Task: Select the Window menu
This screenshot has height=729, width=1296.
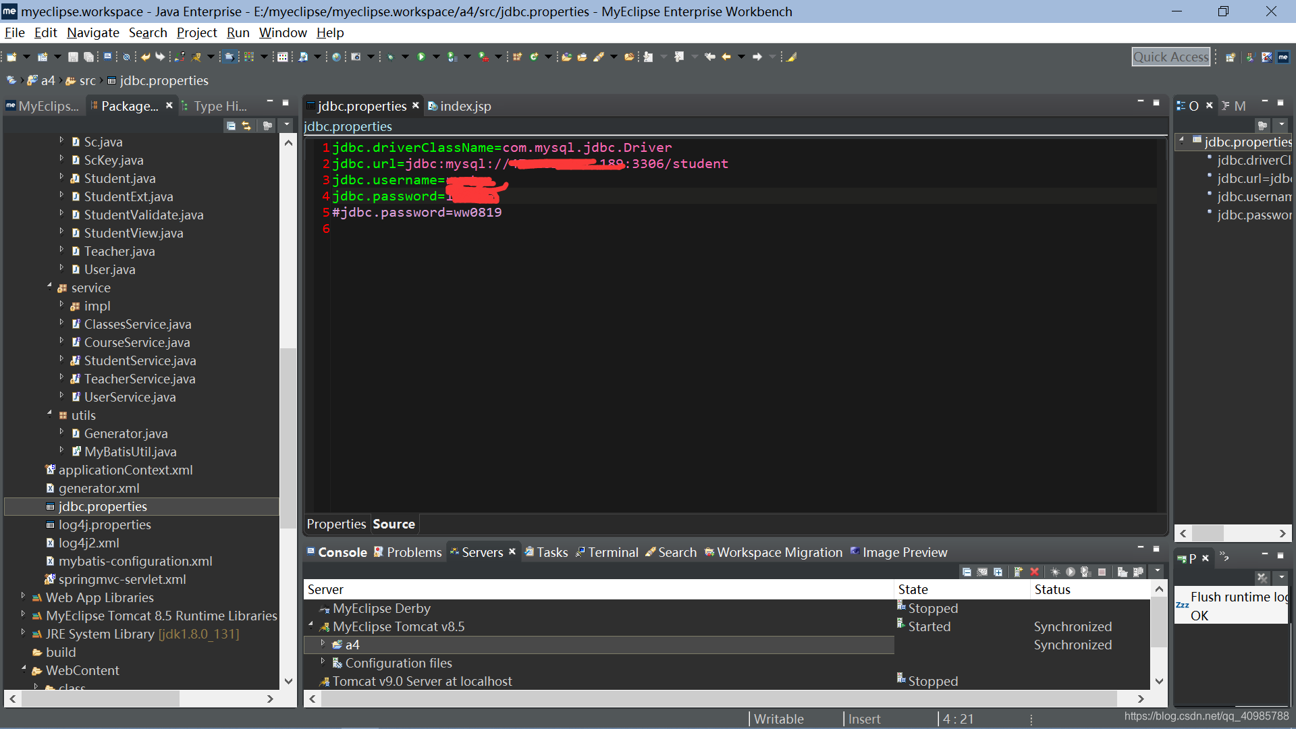Action: coord(281,33)
